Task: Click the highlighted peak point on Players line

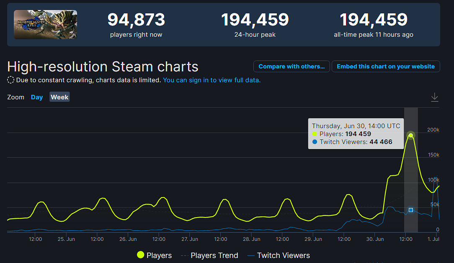Action: coord(411,136)
